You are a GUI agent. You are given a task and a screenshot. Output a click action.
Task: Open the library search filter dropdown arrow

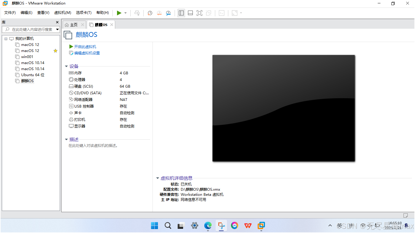(x=57, y=29)
